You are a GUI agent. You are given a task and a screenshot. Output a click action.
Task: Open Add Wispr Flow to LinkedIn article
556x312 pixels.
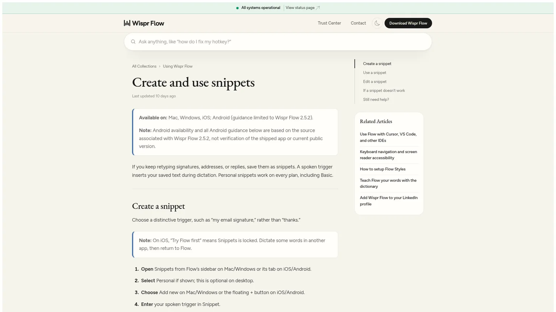(389, 201)
